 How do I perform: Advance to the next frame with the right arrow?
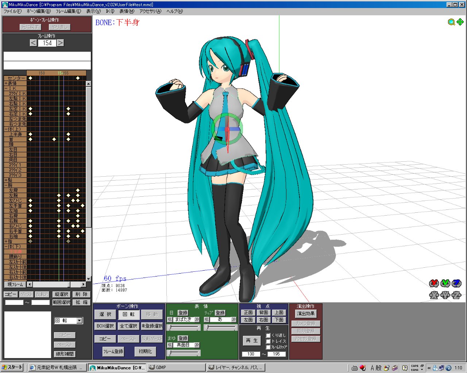(x=60, y=43)
